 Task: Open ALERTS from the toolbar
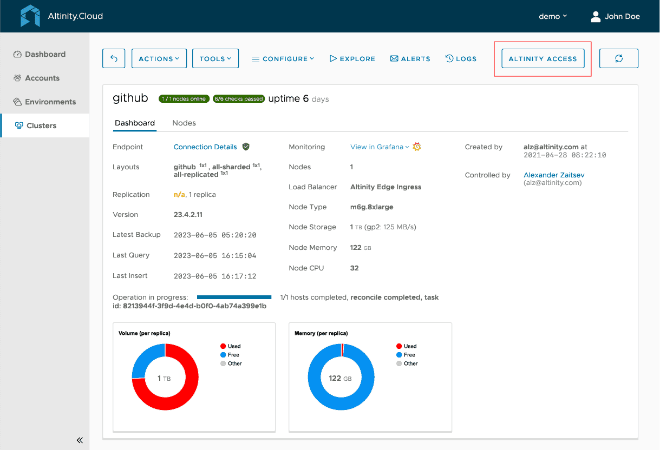410,58
